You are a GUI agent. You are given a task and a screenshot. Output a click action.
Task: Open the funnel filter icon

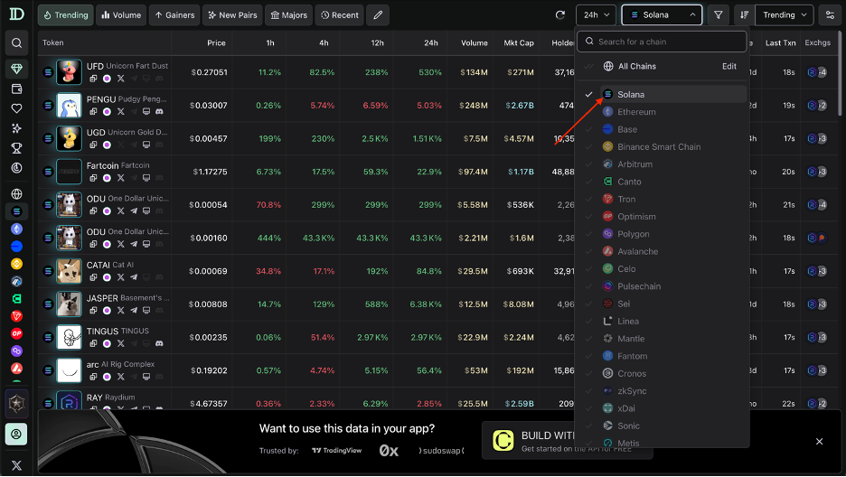tap(719, 15)
